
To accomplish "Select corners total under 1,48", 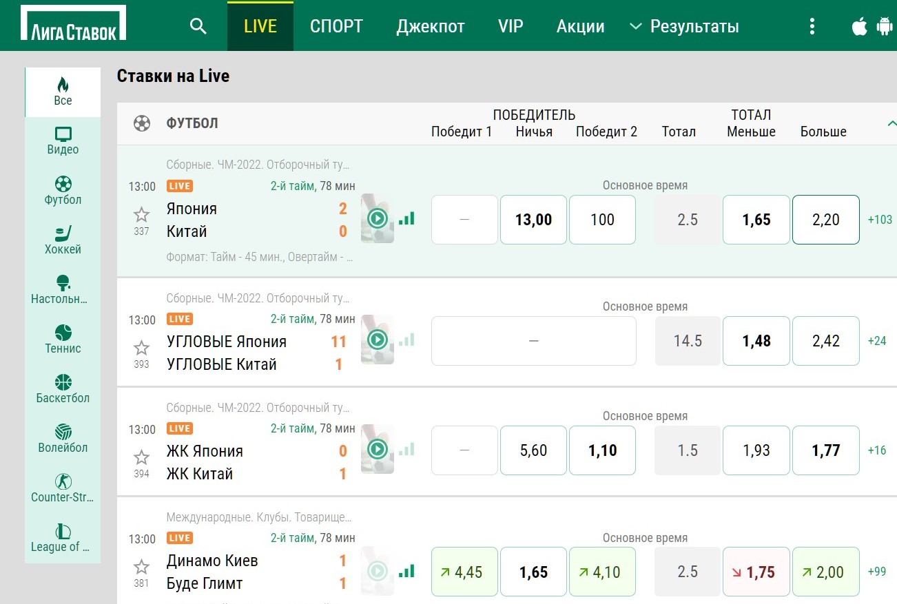I will pyautogui.click(x=756, y=341).
